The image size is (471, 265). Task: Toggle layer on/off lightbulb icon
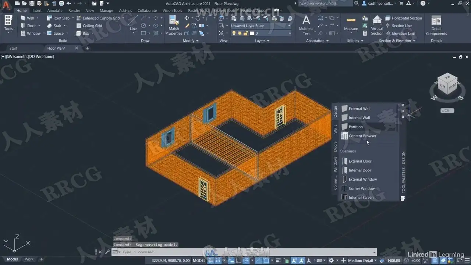coord(234,33)
